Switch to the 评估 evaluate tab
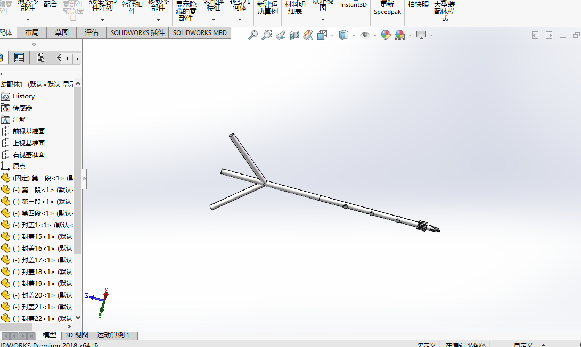The height and width of the screenshot is (347, 581). (x=92, y=33)
